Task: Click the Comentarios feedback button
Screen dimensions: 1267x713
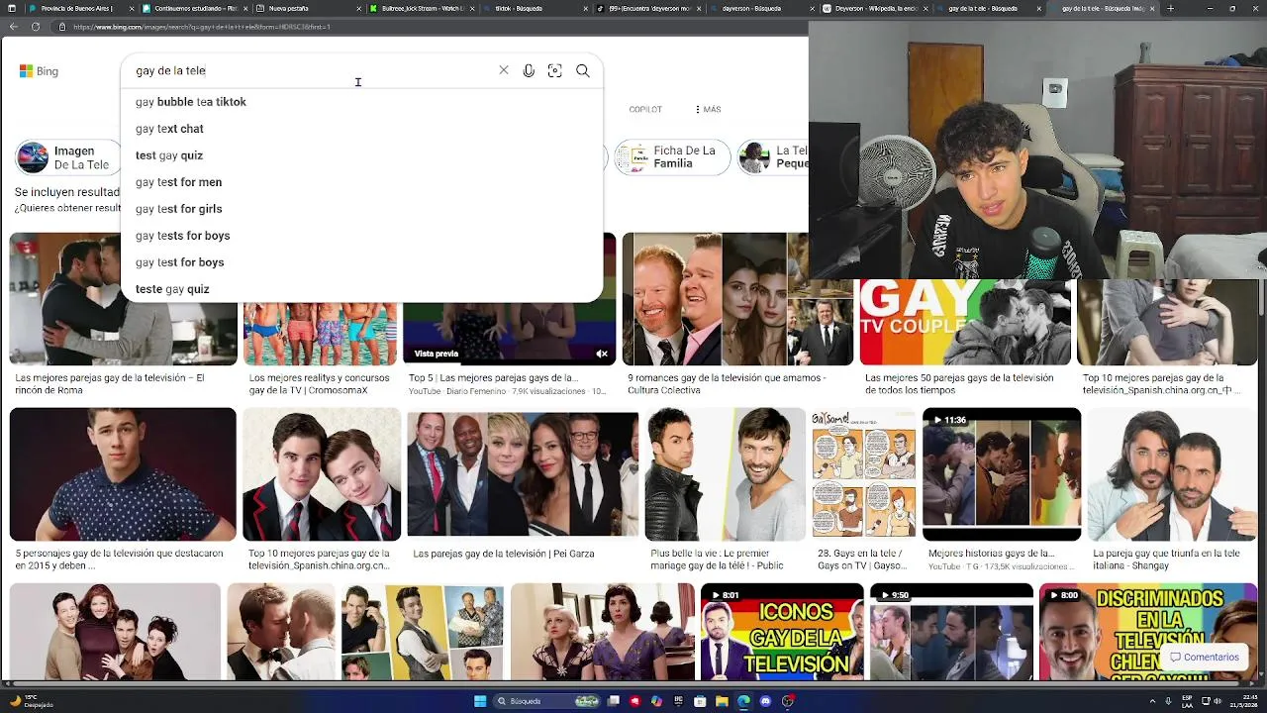Action: [1204, 657]
